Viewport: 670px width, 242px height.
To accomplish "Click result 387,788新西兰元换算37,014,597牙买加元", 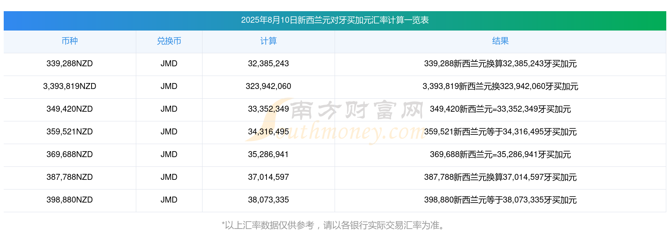I will coord(500,177).
